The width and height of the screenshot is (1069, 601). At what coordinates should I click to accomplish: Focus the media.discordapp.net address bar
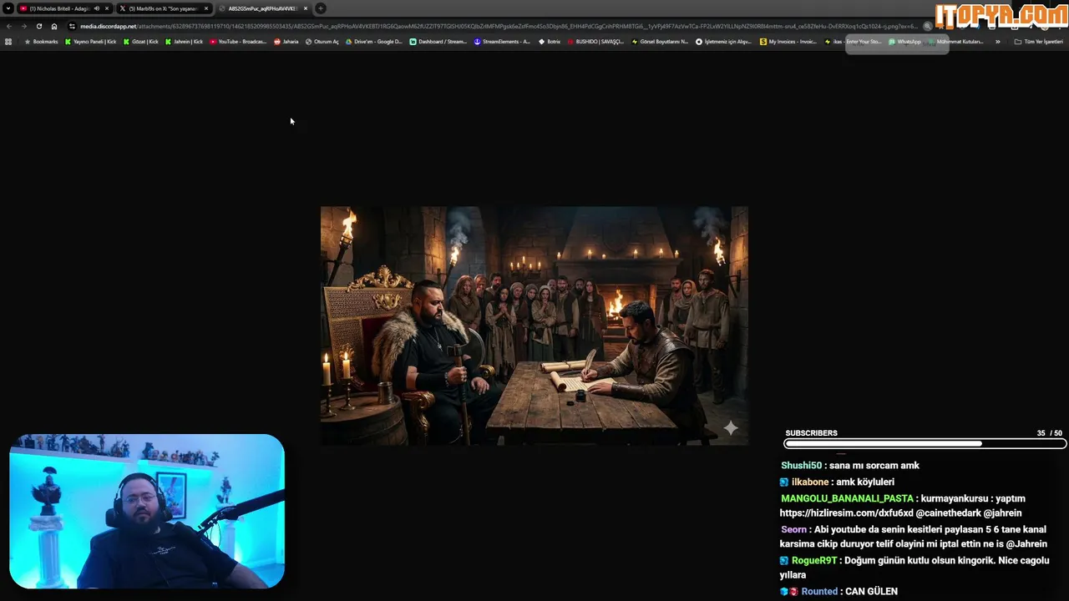click(x=498, y=26)
